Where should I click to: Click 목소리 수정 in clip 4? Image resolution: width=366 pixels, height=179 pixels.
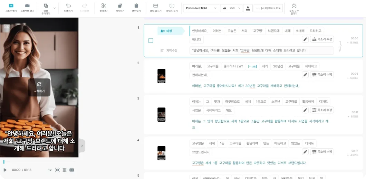point(322,152)
